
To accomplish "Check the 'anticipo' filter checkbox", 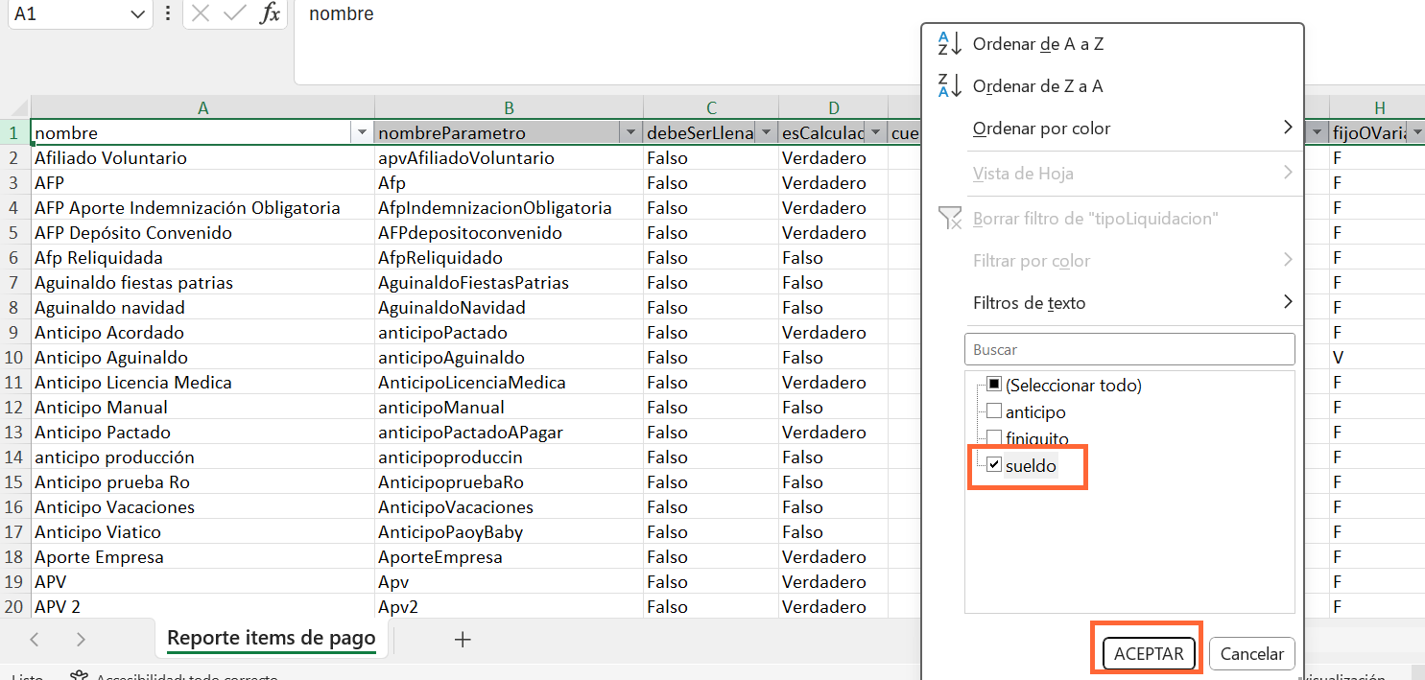I will click(994, 411).
